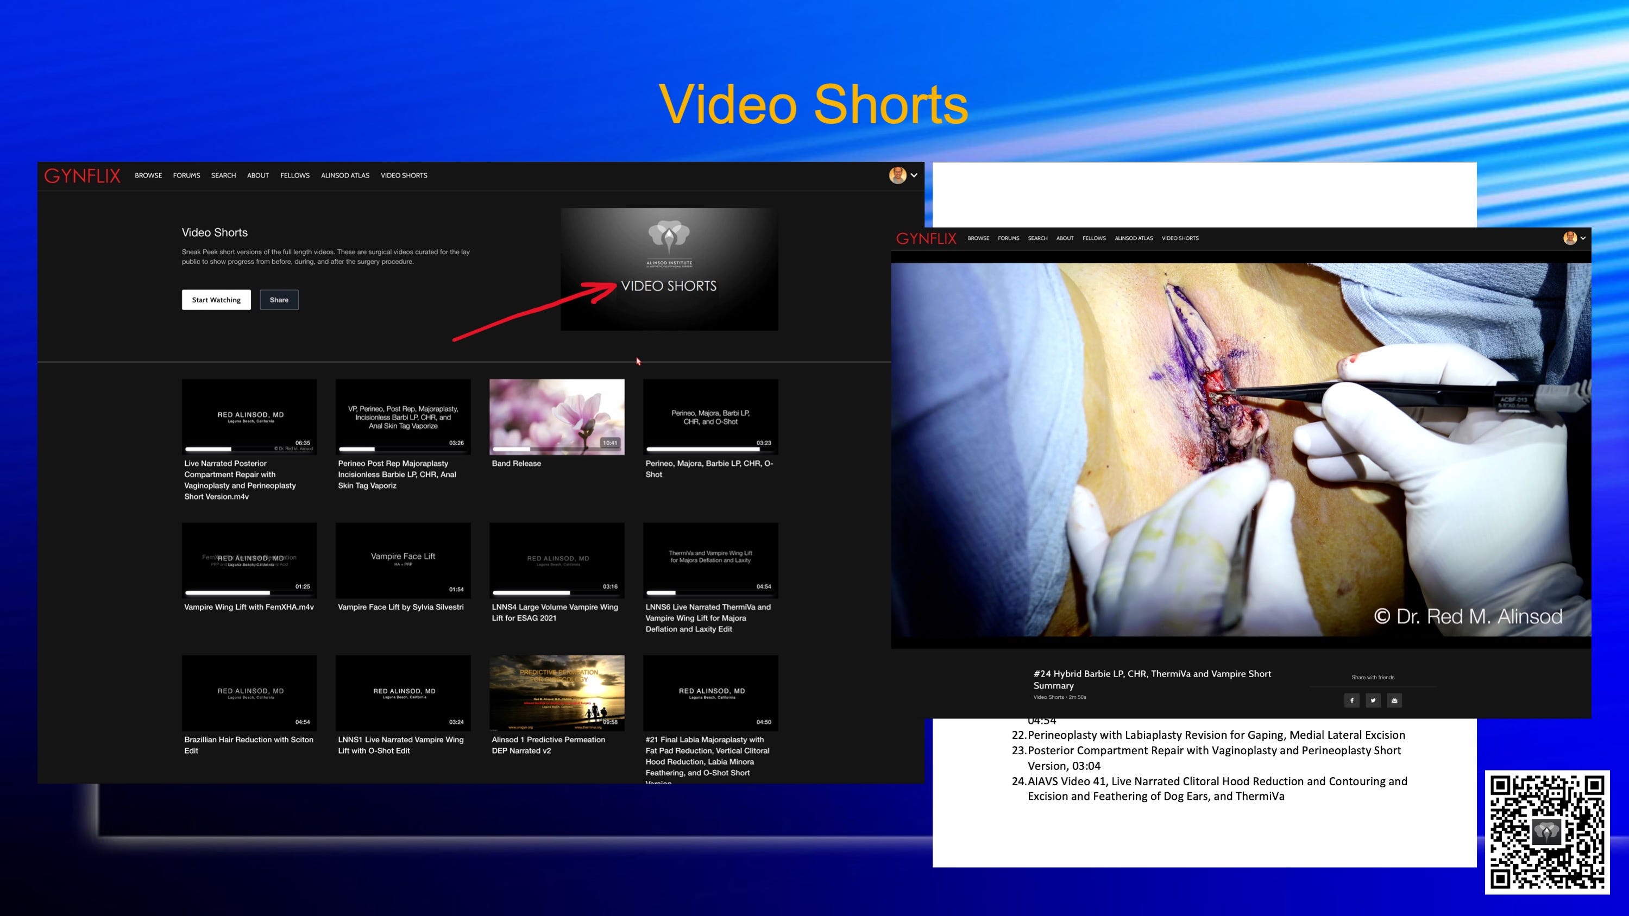Image resolution: width=1629 pixels, height=916 pixels.
Task: Click the Share button beside Start Watching
Action: pyautogui.click(x=279, y=300)
